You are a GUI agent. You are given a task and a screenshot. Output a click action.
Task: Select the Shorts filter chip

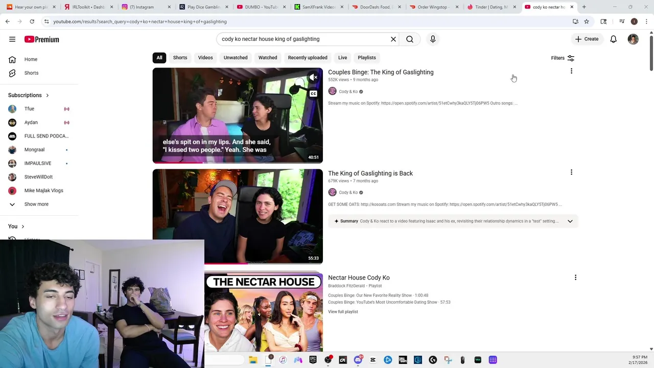180,58
